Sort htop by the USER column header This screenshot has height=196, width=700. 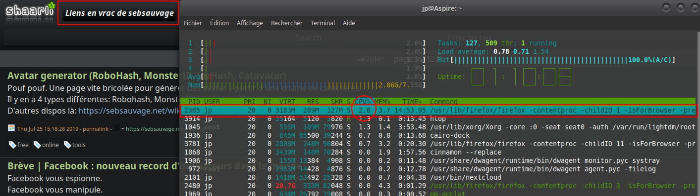(212, 101)
